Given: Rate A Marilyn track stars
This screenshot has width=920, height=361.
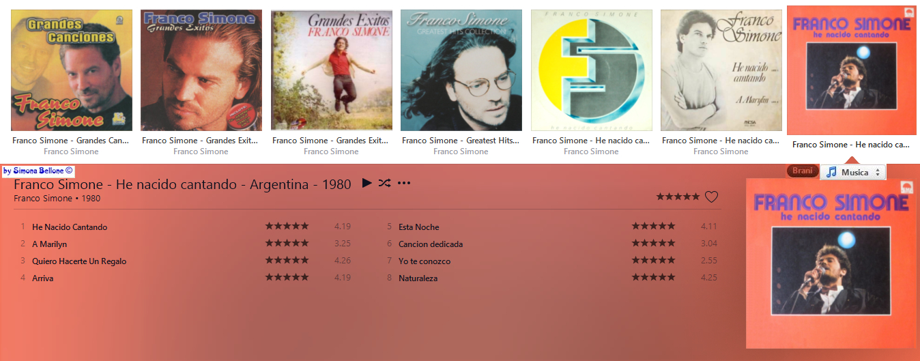Looking at the screenshot, I should click(x=287, y=244).
